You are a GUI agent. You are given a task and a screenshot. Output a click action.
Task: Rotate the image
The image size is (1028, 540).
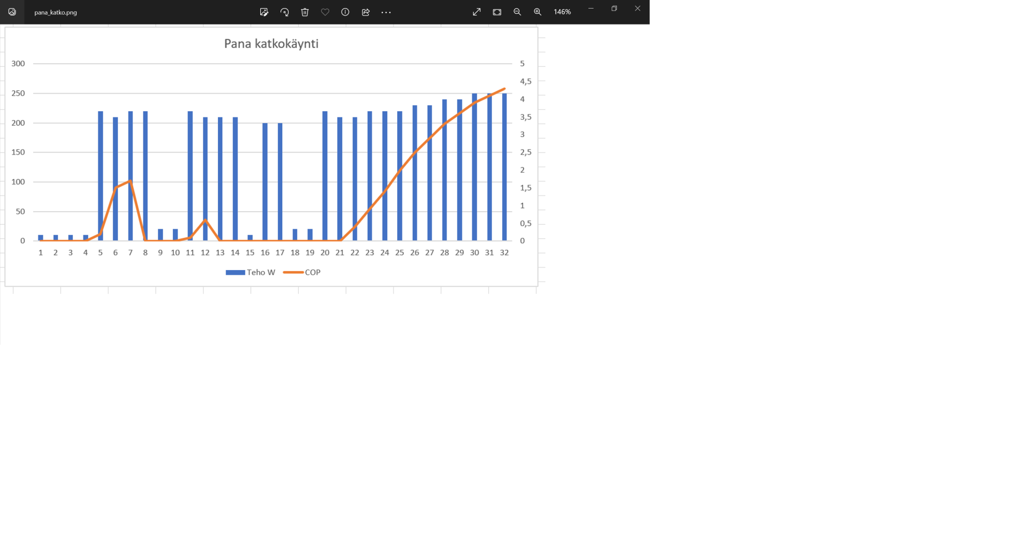click(x=284, y=12)
